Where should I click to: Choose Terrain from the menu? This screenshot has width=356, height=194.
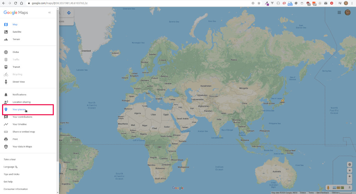click(x=16, y=39)
